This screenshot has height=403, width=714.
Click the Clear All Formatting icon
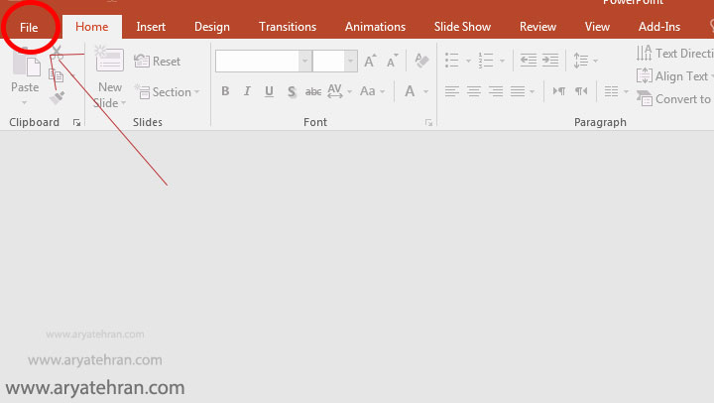coord(421,62)
